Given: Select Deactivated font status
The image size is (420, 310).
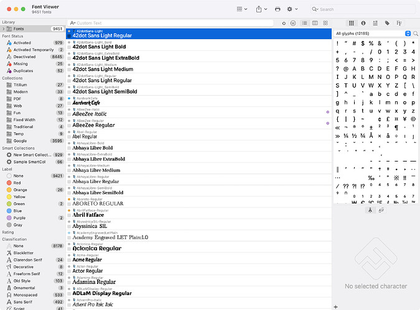Looking at the screenshot, I should 32,57.
